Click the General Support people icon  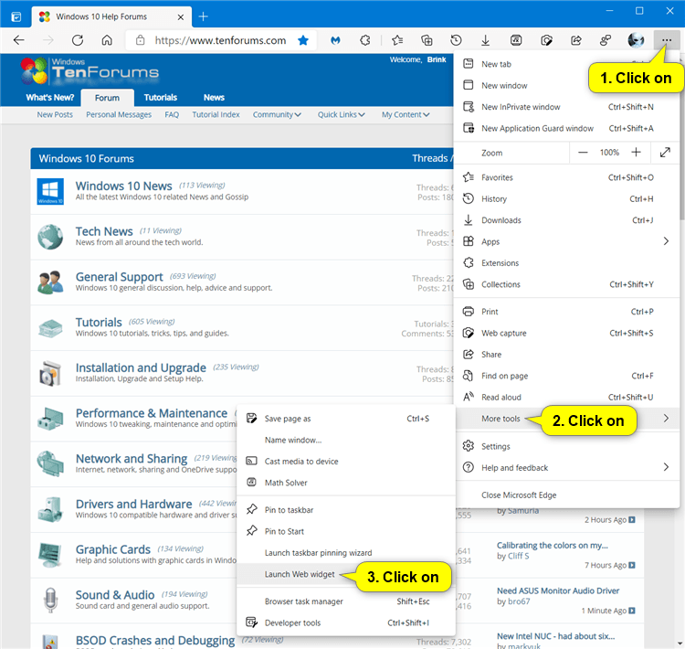[x=50, y=282]
